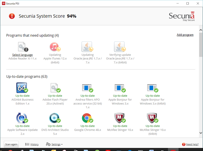Click the vertical scrollbar thumb
203x151 pixels.
coord(201,45)
